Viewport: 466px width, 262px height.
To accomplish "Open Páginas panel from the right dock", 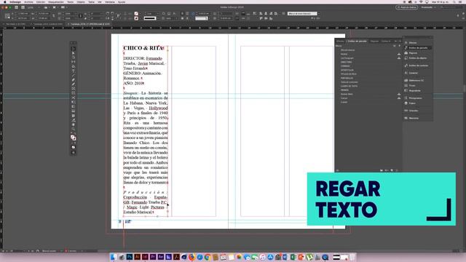I will tap(413, 53).
